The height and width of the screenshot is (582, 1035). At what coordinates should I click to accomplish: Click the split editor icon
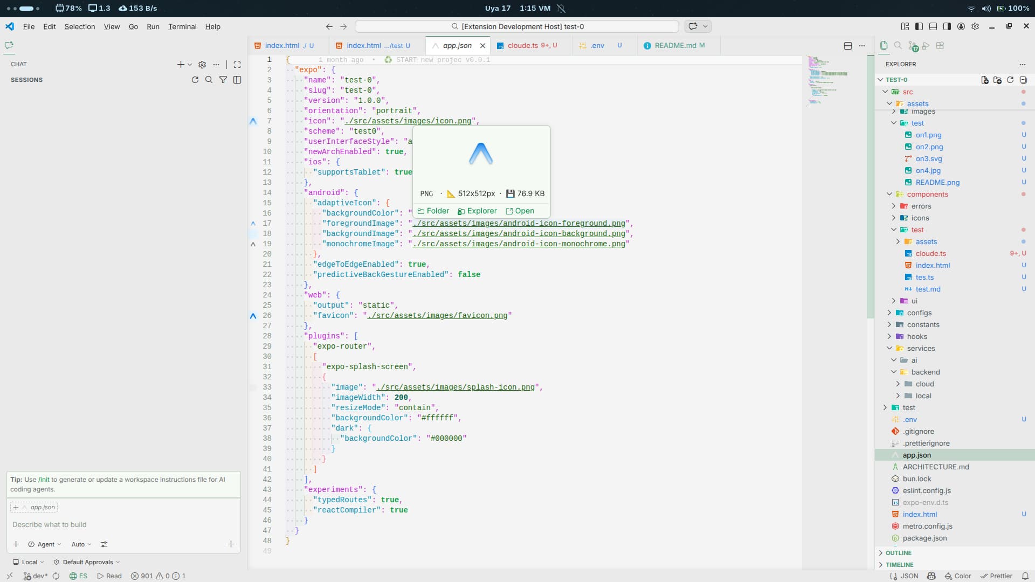[847, 46]
